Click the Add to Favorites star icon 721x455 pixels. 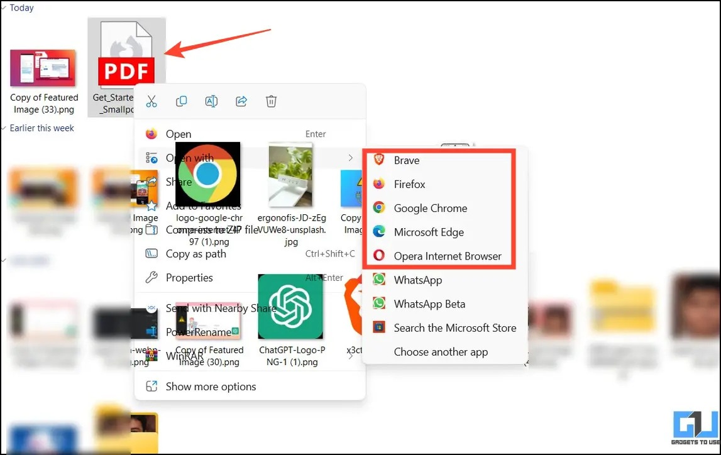(x=151, y=206)
